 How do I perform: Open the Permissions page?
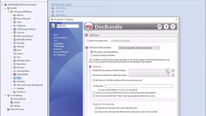(58, 49)
